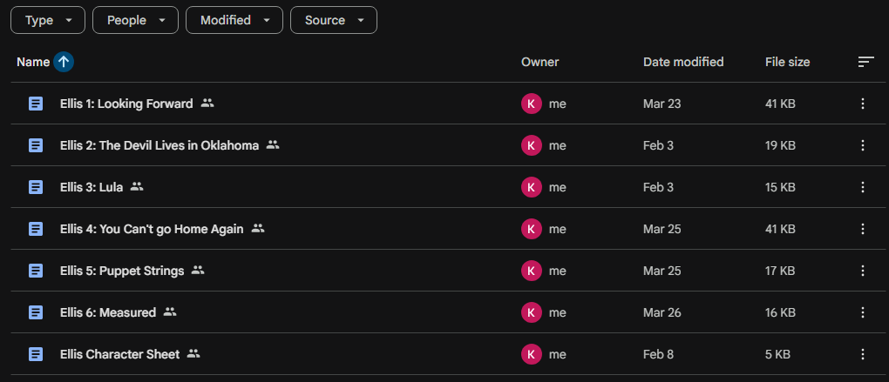Open the Type filter dropdown
Viewport: 889px width, 382px height.
48,20
